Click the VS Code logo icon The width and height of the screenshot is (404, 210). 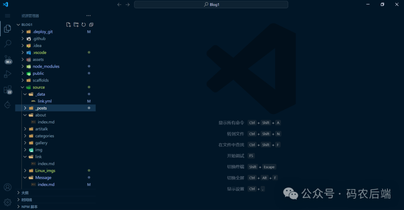[x=5, y=4]
